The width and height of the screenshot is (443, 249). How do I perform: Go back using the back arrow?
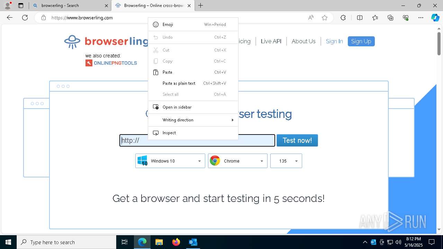10,18
